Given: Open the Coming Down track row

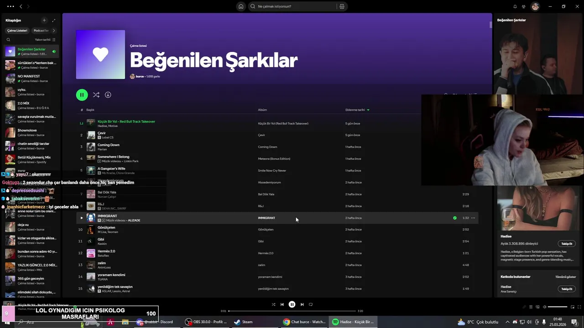Looking at the screenshot, I should [277, 147].
